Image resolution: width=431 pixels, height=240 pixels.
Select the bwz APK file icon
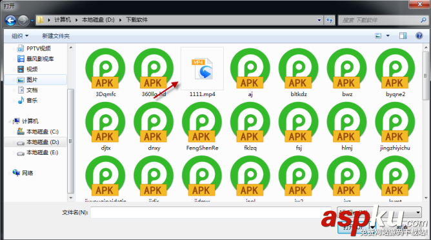coord(347,68)
